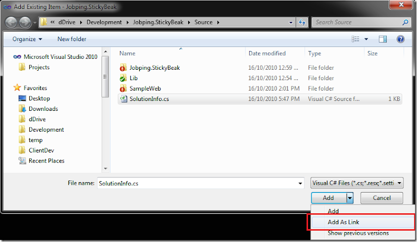Select the Jobping.StickyBeak folder icon
Screen dimensions: 417x242
(123, 68)
